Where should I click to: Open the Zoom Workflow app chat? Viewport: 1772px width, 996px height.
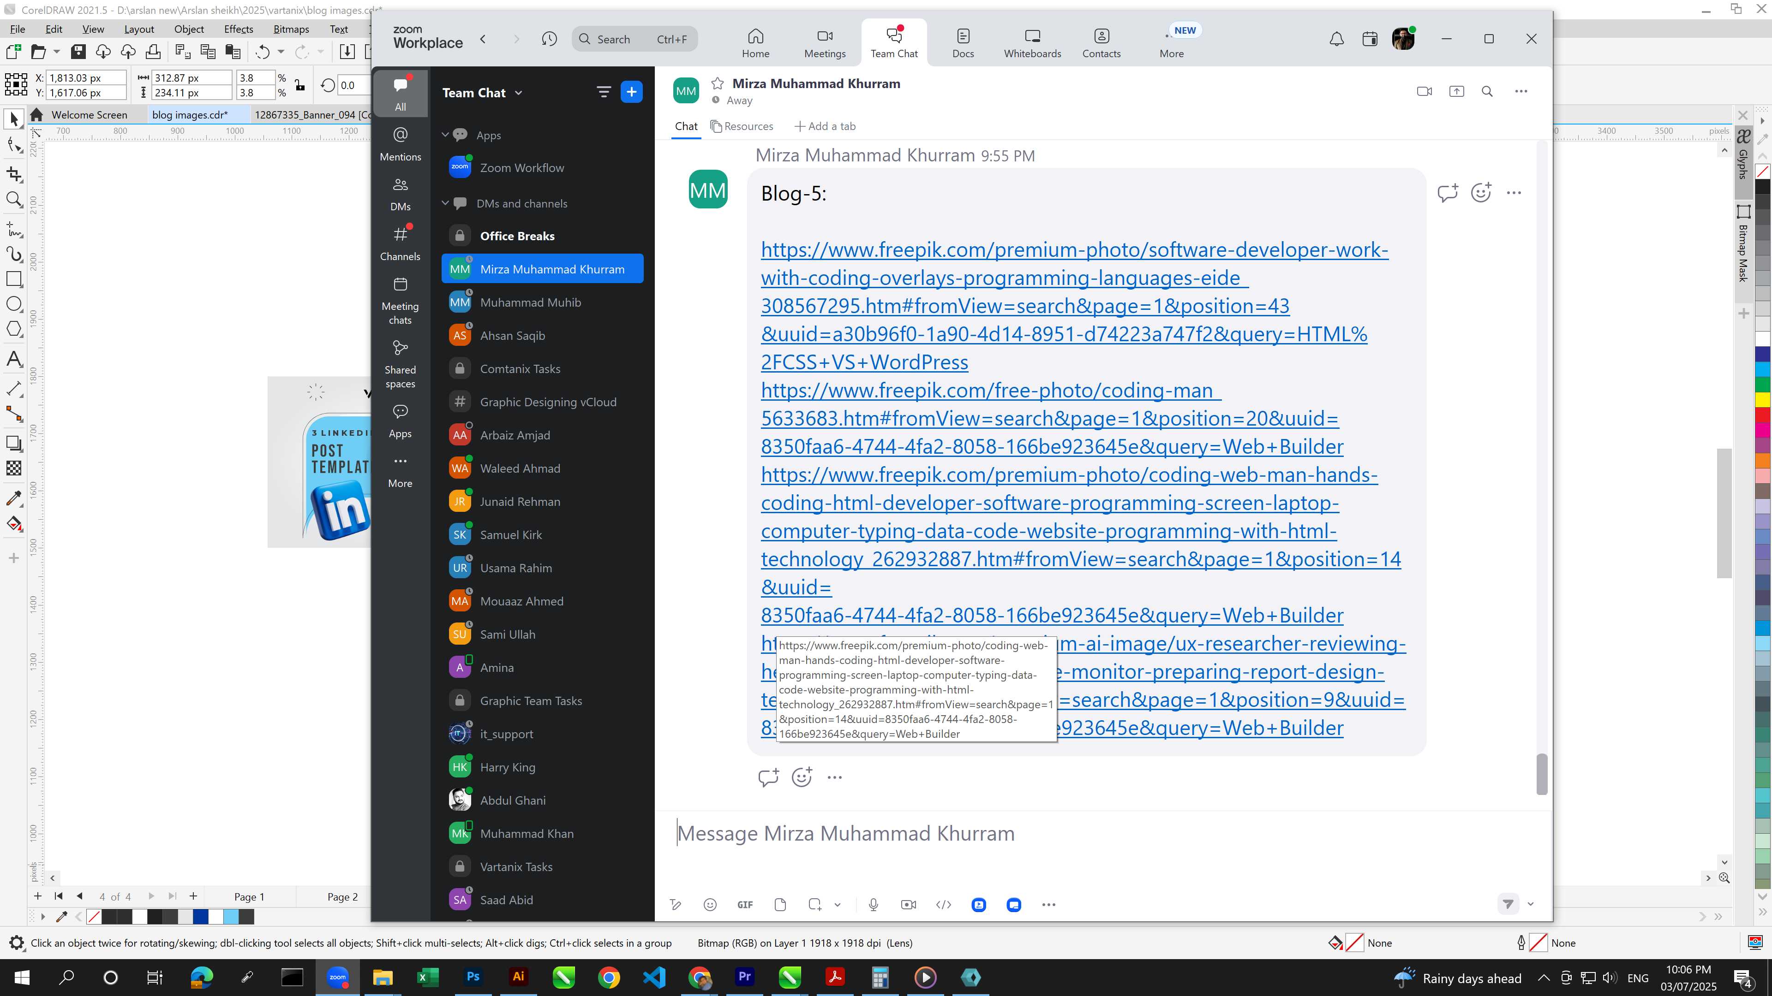coord(542,168)
